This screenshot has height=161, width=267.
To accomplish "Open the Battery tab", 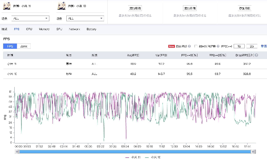I will click(91, 29).
